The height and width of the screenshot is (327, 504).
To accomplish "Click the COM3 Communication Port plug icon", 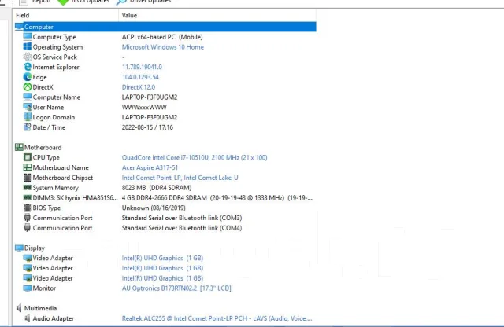I will pyautogui.click(x=28, y=218).
